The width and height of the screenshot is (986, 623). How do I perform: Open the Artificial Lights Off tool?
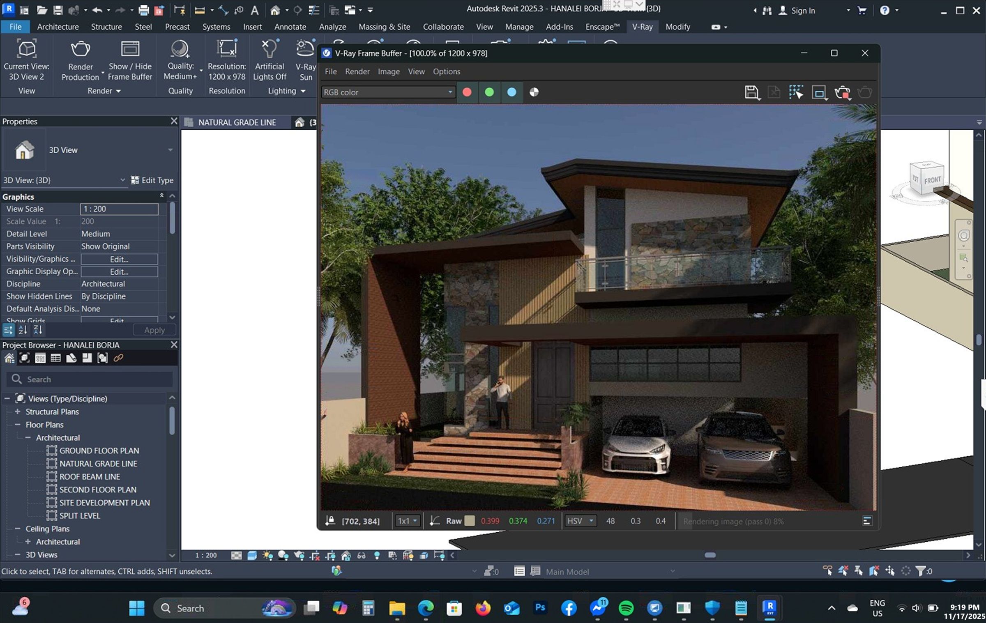(x=269, y=57)
